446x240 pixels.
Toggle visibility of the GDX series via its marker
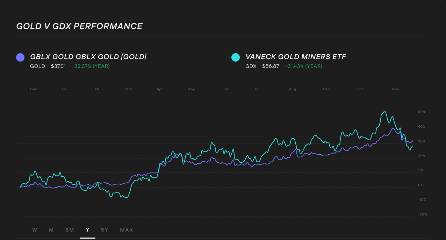tap(236, 57)
